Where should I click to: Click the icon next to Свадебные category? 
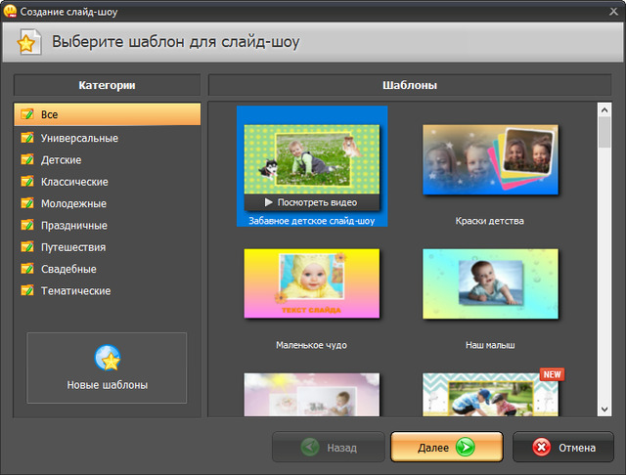(x=26, y=269)
